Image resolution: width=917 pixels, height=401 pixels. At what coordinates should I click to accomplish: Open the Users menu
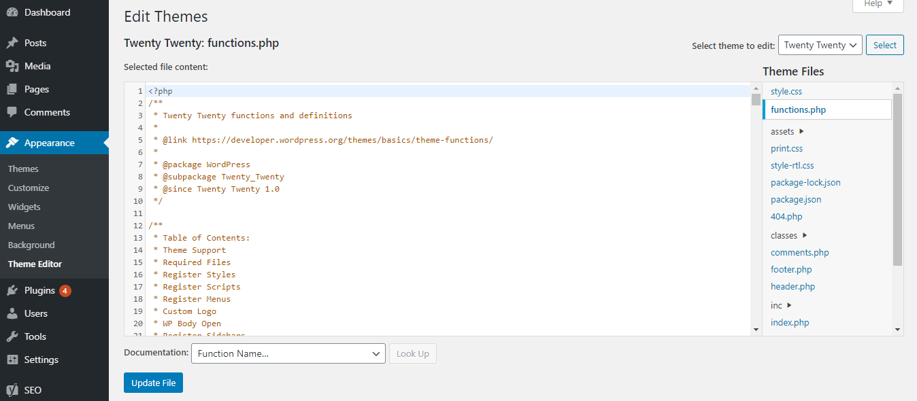tap(54, 313)
